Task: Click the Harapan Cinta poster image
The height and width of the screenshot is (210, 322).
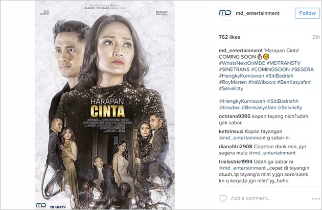Action: click(105, 105)
